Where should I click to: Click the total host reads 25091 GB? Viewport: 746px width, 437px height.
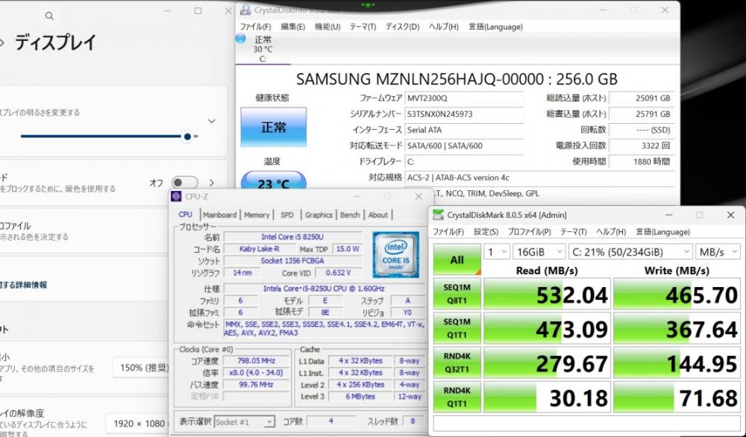tap(642, 98)
